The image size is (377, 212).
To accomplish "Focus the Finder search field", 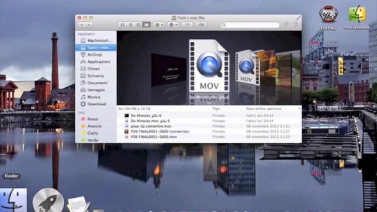I will click(250, 25).
